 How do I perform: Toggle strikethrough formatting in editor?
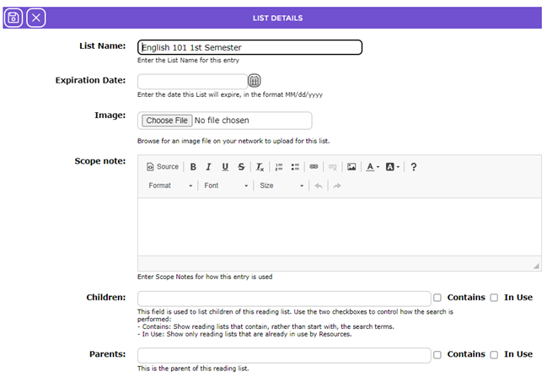(x=241, y=167)
